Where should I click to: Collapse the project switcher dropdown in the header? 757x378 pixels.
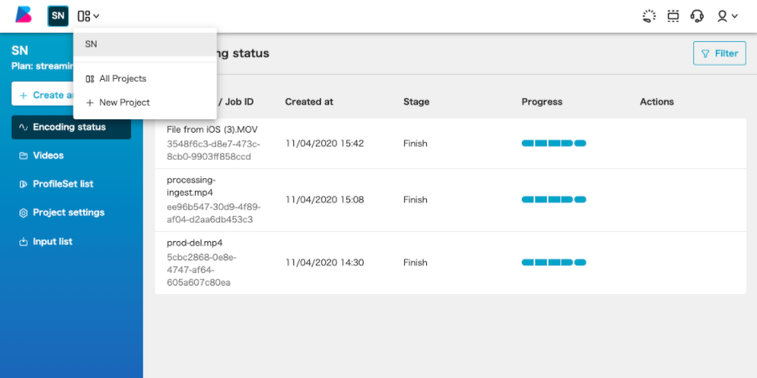coord(88,16)
